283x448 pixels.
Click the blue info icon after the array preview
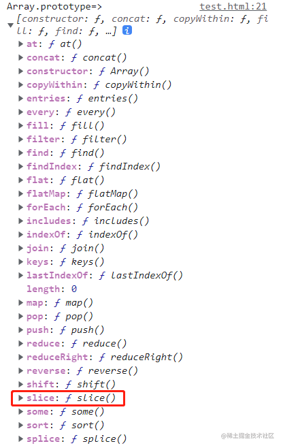[x=127, y=30]
